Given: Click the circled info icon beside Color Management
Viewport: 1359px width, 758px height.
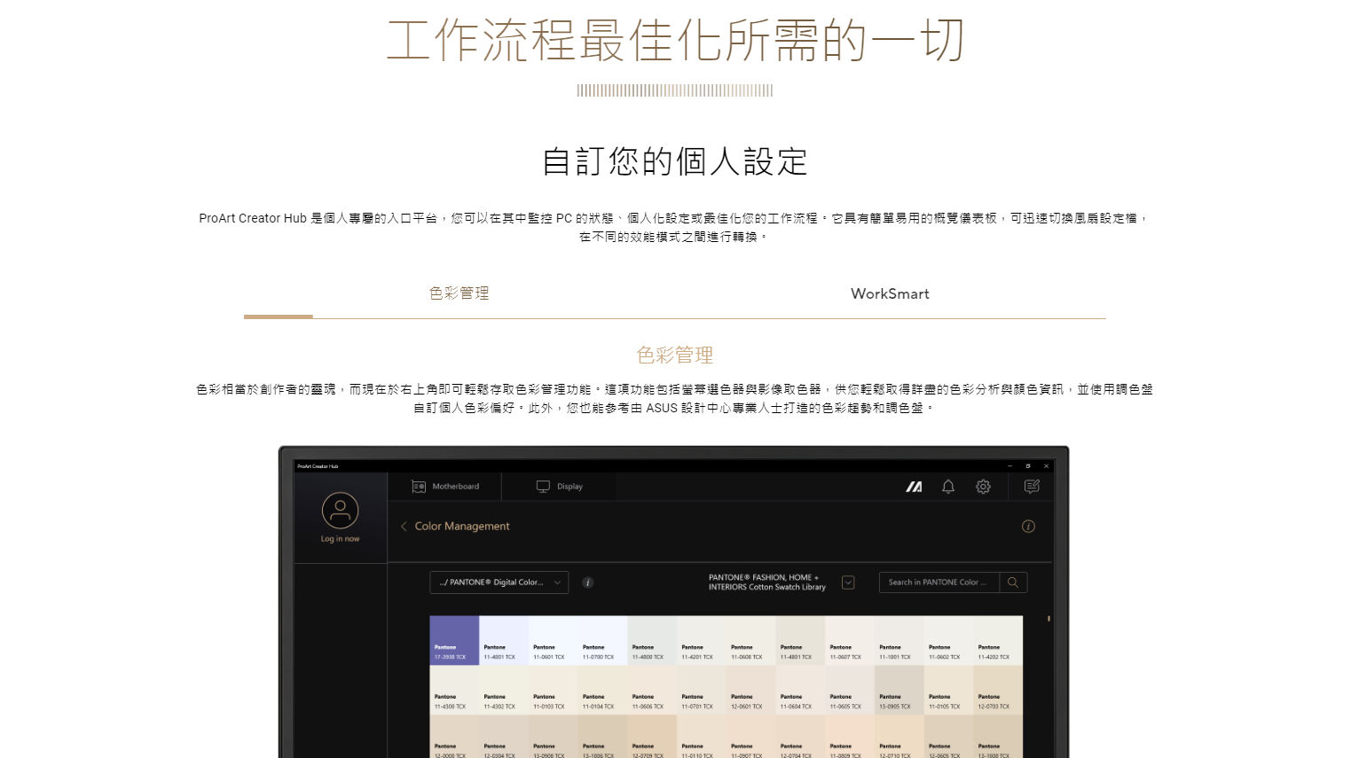Looking at the screenshot, I should point(1028,527).
